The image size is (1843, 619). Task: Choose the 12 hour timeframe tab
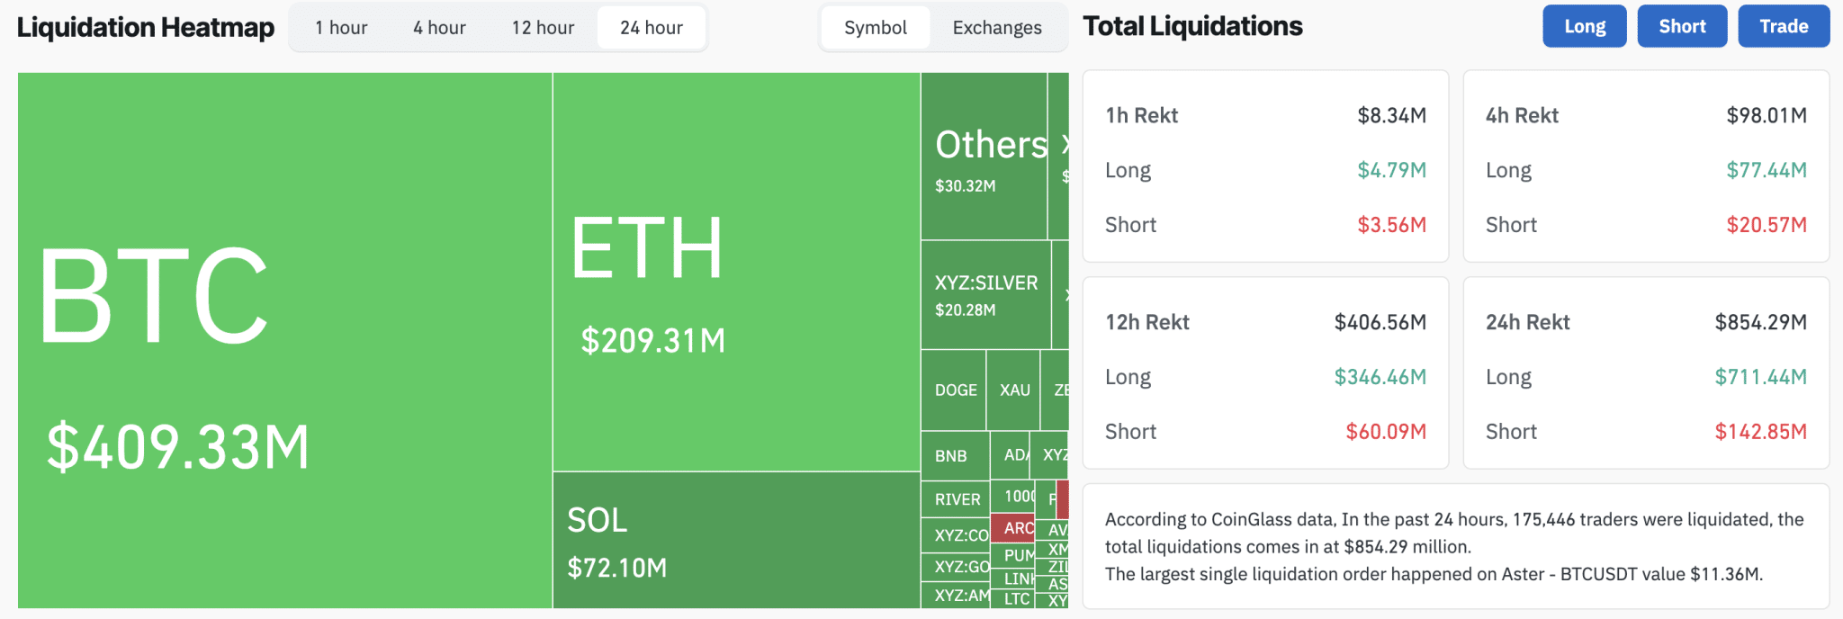click(543, 28)
